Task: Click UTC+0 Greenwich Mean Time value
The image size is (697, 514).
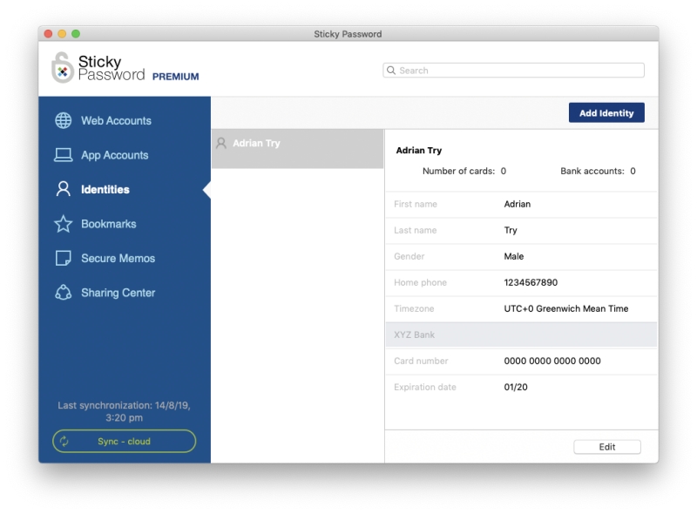Action: click(565, 308)
